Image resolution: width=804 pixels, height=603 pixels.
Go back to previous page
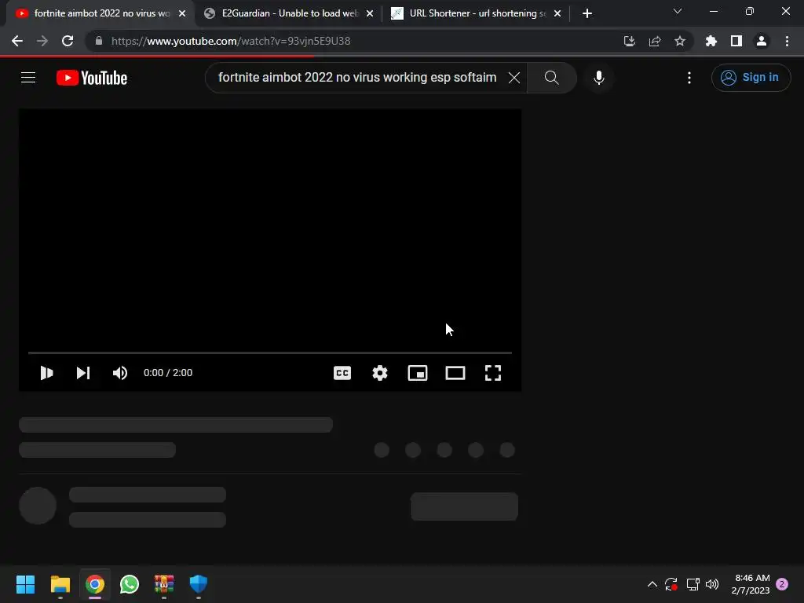point(17,41)
